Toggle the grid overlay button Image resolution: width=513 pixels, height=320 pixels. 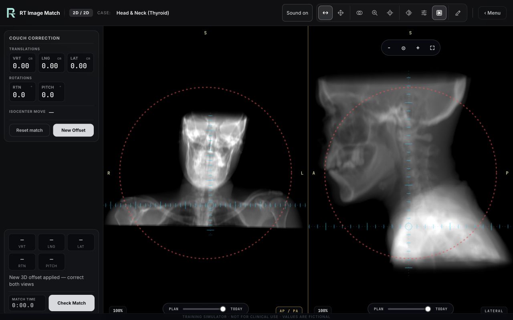(439, 13)
